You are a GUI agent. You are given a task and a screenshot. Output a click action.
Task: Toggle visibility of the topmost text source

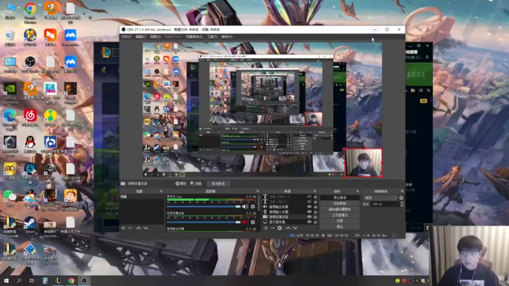coord(309,196)
